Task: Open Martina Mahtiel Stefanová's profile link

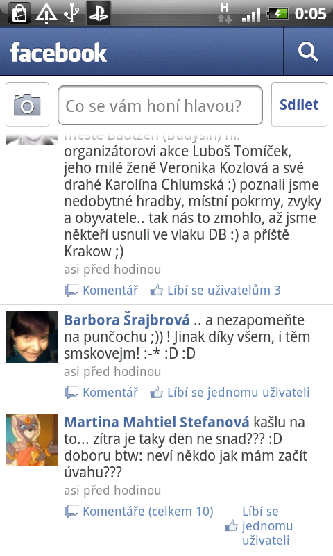Action: 157,422
